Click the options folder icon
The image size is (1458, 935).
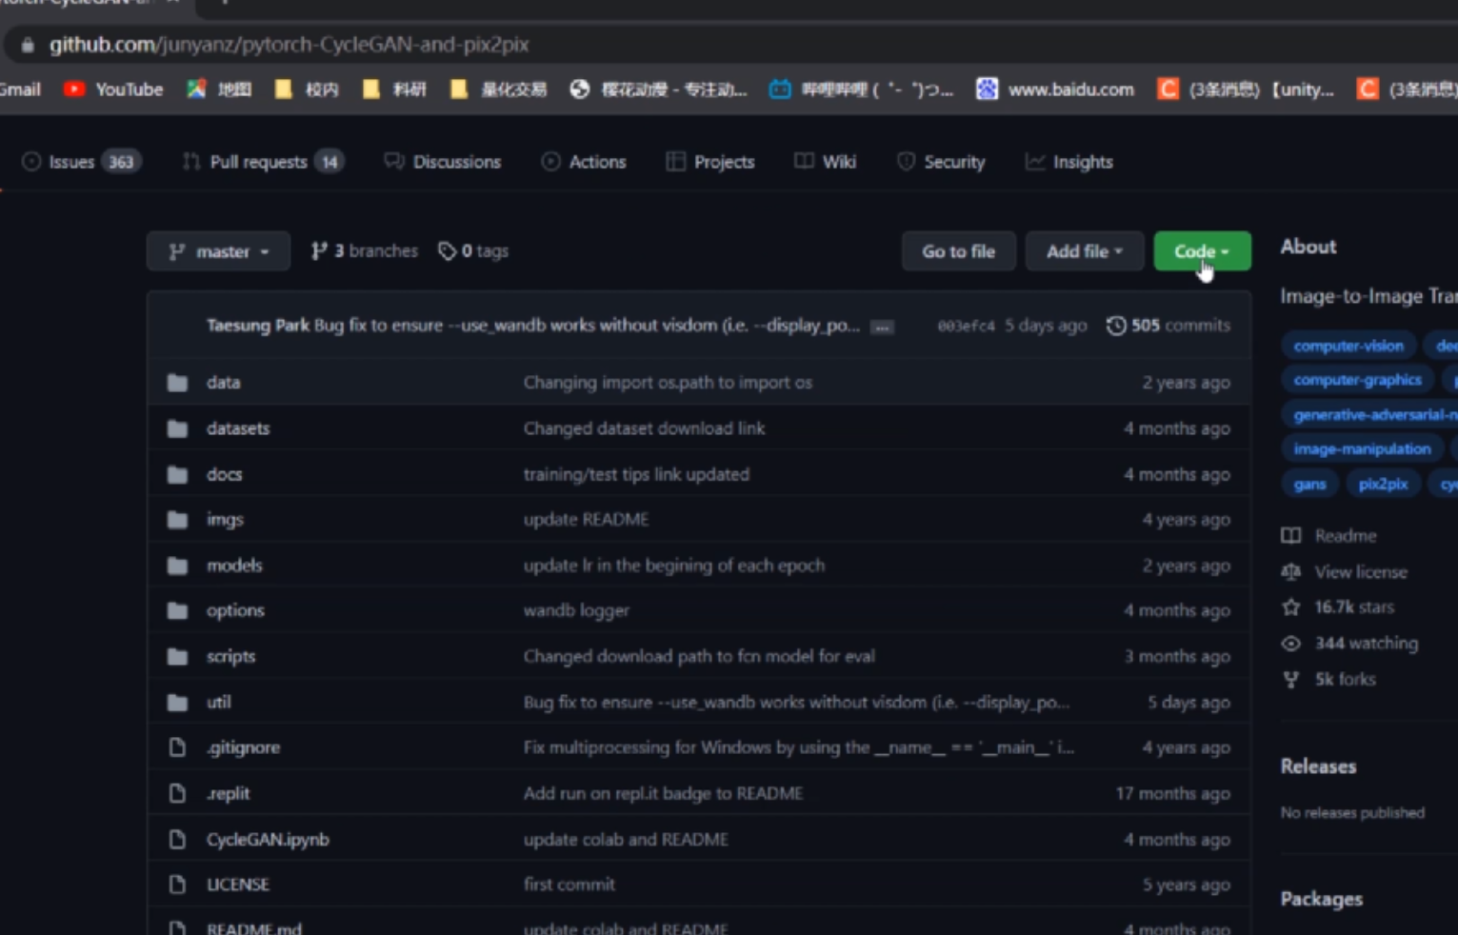coord(177,610)
